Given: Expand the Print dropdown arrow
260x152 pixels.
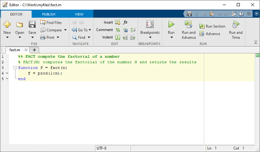Looking at the screenshot, I should (58, 37).
